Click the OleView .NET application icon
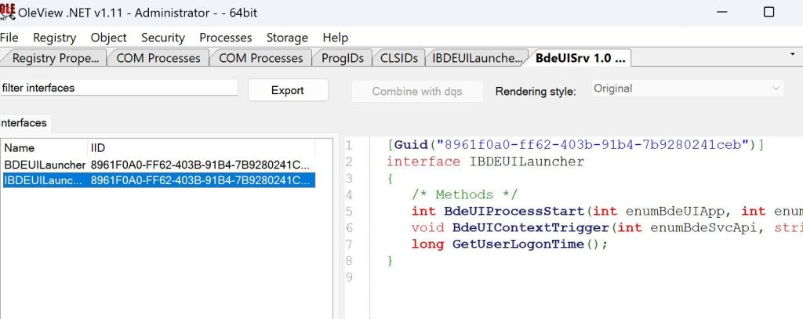 pos(8,11)
